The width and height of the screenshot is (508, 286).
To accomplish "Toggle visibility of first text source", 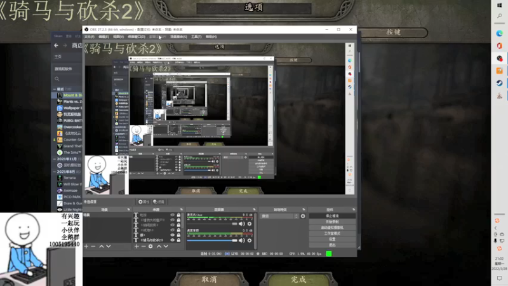I will pyautogui.click(x=172, y=215).
